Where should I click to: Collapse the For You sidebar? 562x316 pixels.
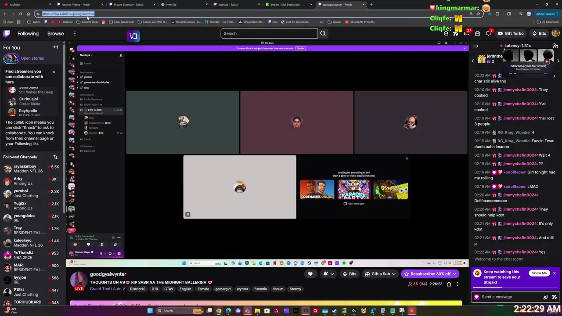(x=56, y=47)
